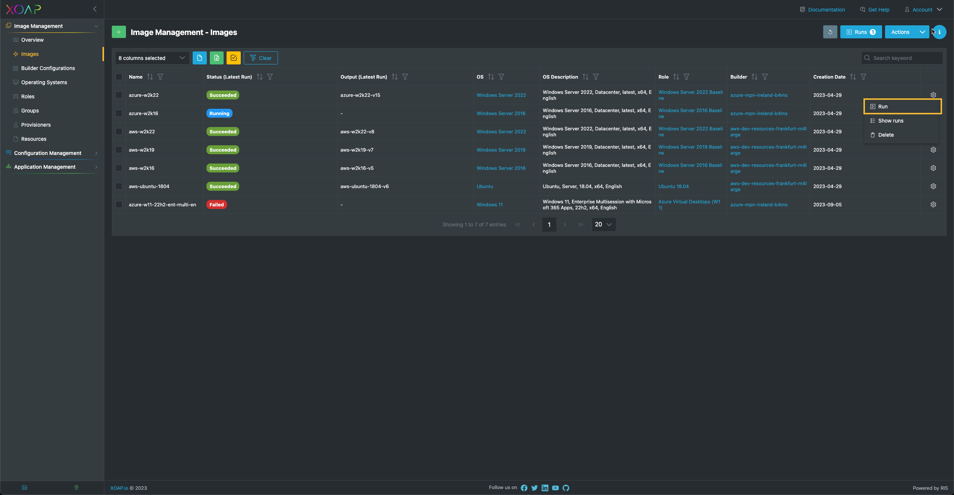The width and height of the screenshot is (954, 495).
Task: Open Operating Systems in the sidebar
Action: coord(44,82)
